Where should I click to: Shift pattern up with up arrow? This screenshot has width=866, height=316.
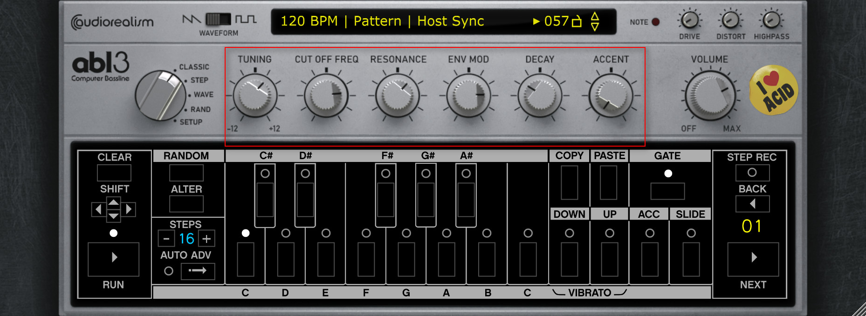click(x=114, y=202)
